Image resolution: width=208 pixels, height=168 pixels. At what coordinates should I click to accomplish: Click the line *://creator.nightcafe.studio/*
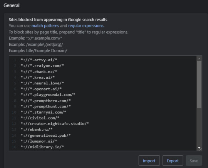click(55, 124)
